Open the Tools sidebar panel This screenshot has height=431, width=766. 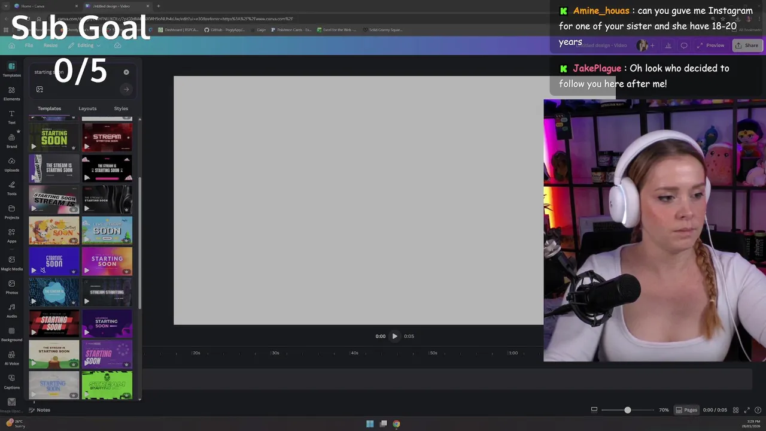(x=11, y=188)
